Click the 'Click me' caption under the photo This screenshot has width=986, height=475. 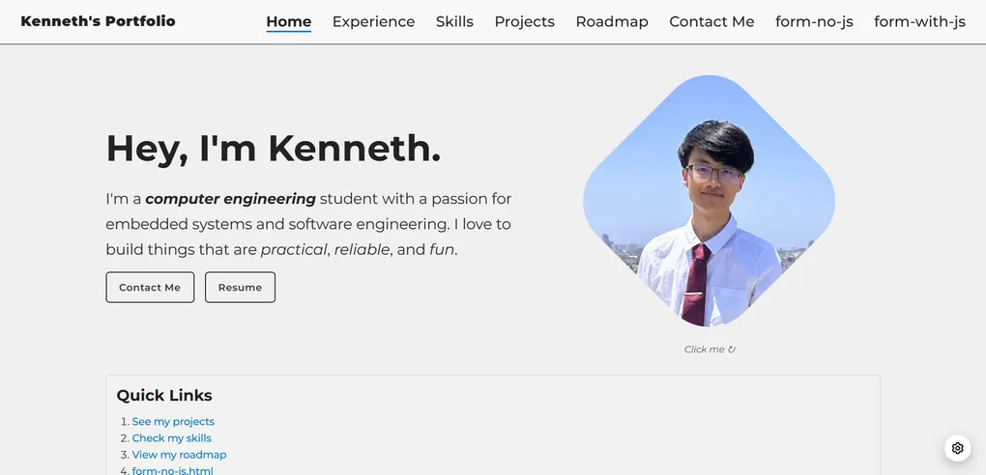710,349
